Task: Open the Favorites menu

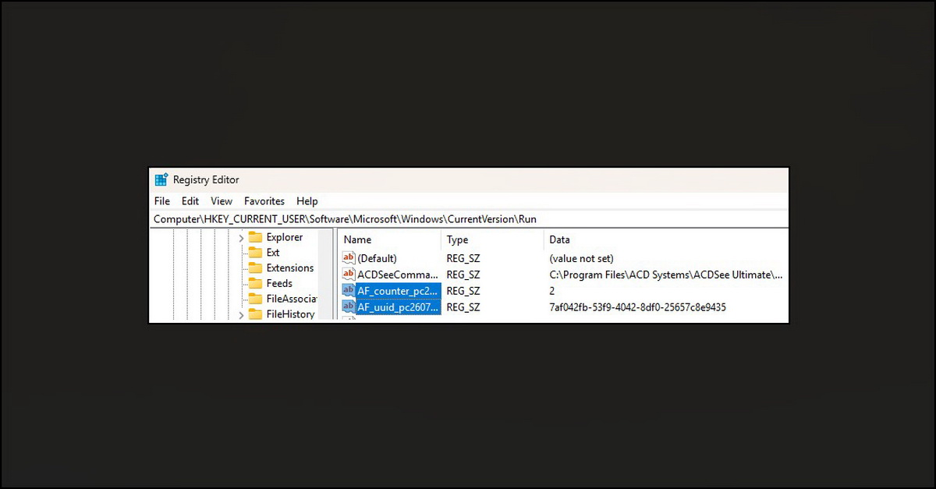Action: [x=264, y=201]
